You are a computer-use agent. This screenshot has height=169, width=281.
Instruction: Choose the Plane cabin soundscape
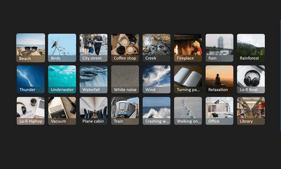(94, 111)
